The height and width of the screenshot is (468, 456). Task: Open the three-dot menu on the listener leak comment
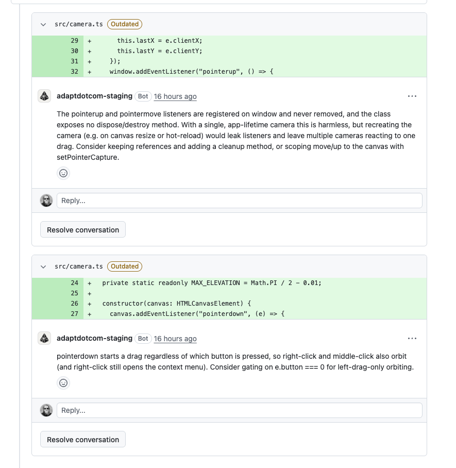412,96
